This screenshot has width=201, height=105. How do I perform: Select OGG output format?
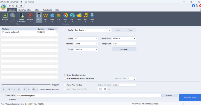(x=79, y=16)
